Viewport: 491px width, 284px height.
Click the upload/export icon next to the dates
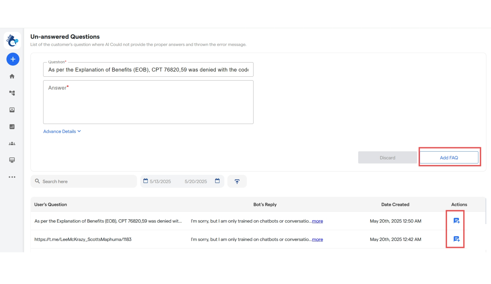(x=237, y=181)
